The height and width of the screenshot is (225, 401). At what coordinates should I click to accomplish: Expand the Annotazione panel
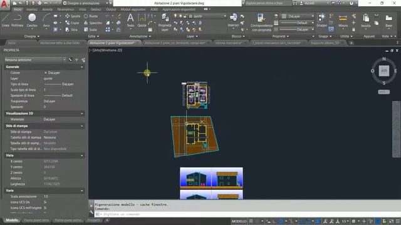140,36
